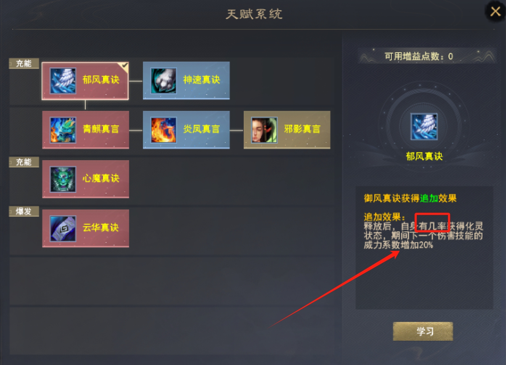
Task: Select the first 充能 category label
Action: [x=24, y=63]
